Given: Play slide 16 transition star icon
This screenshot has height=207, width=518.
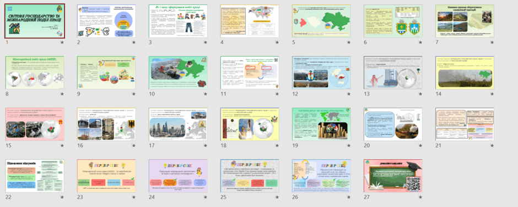Looking at the screenshot, I should [133, 146].
